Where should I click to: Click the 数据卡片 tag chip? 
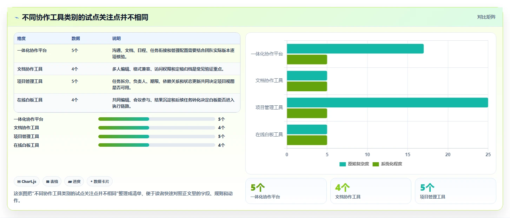pyautogui.click(x=100, y=181)
